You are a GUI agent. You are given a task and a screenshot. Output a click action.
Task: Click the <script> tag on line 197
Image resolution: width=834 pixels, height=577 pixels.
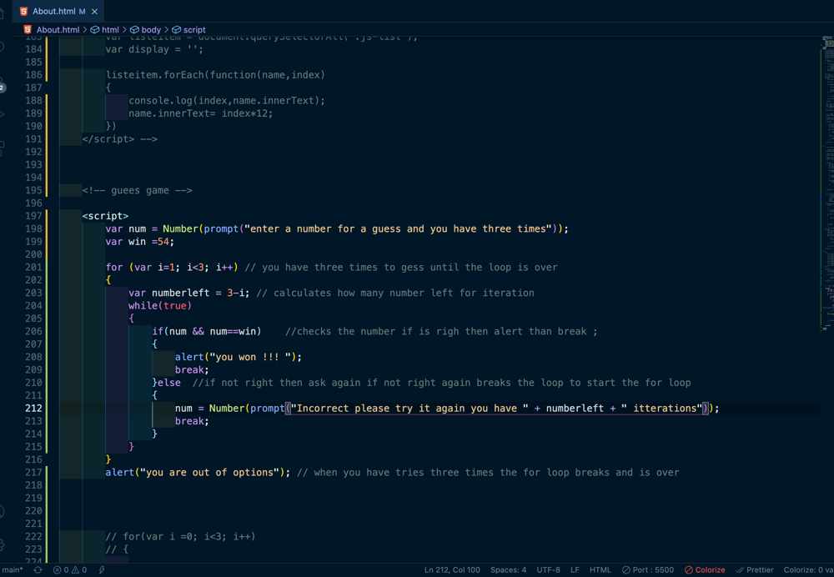point(105,216)
